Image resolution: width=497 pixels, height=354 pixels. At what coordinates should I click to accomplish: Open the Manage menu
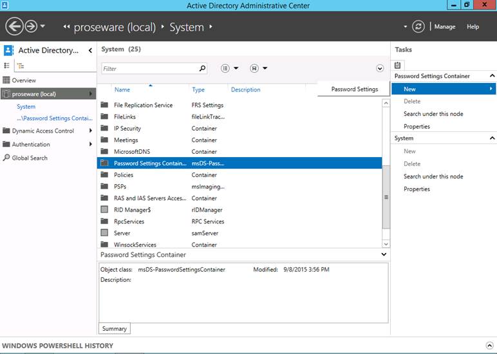pos(444,26)
